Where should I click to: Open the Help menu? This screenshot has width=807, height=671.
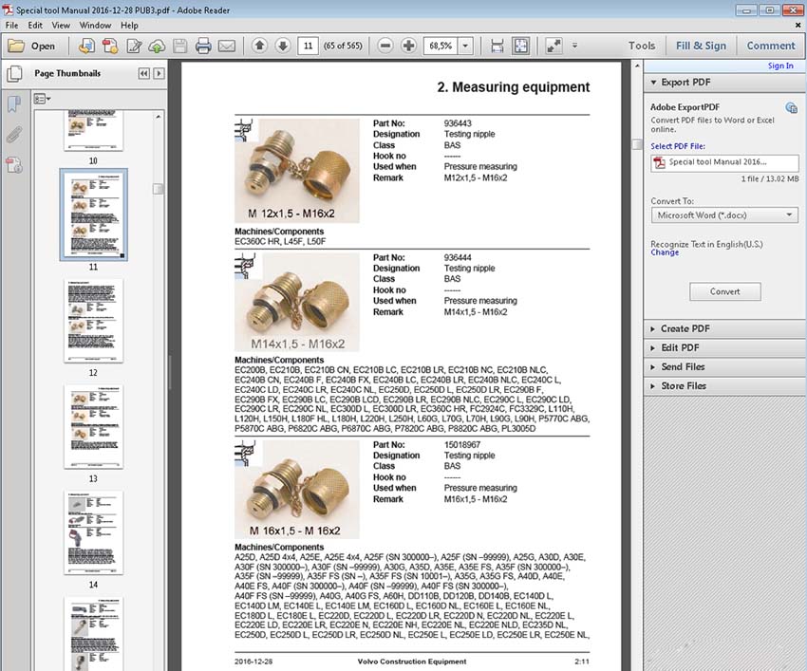tap(129, 26)
